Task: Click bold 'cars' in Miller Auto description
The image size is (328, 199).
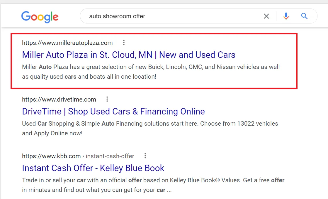Action: [x=70, y=77]
